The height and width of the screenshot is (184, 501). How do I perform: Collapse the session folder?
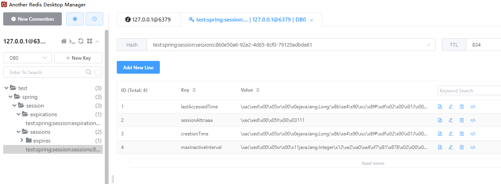pyautogui.click(x=14, y=106)
